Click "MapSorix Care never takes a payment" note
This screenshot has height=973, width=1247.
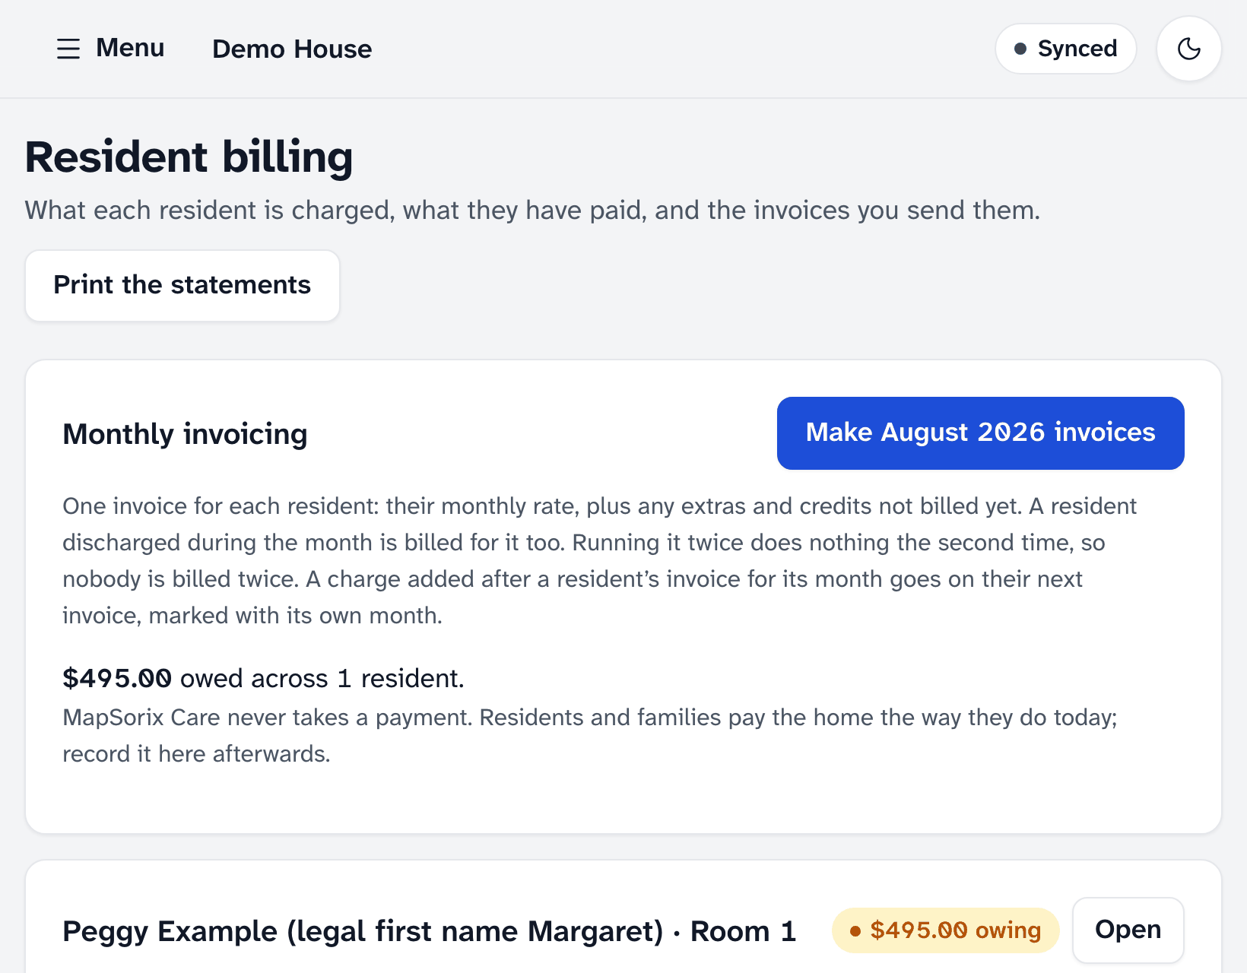tap(590, 736)
